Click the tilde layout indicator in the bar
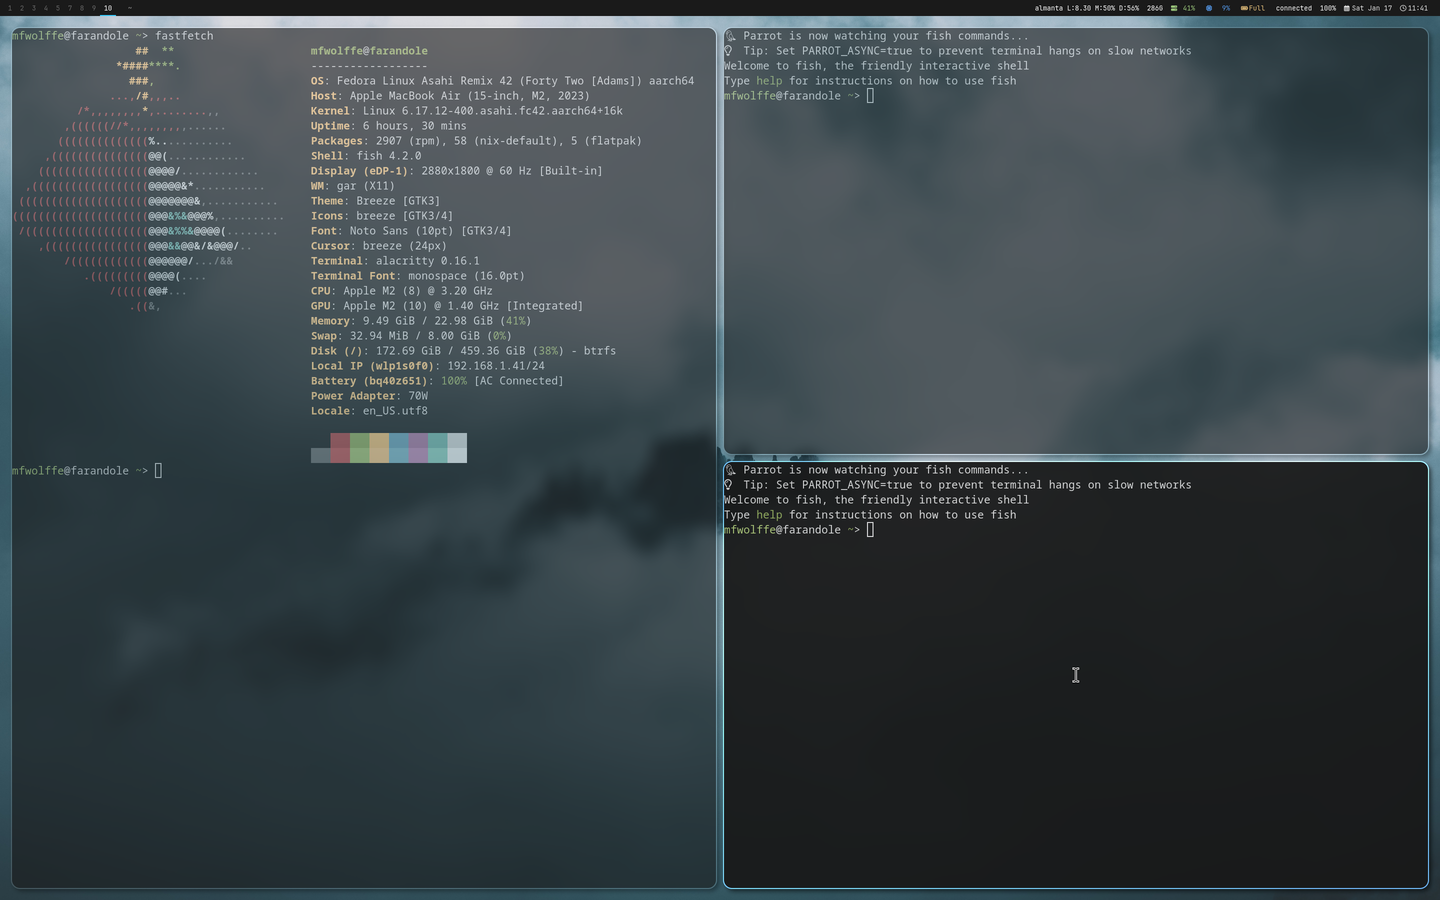The width and height of the screenshot is (1440, 900). click(129, 8)
